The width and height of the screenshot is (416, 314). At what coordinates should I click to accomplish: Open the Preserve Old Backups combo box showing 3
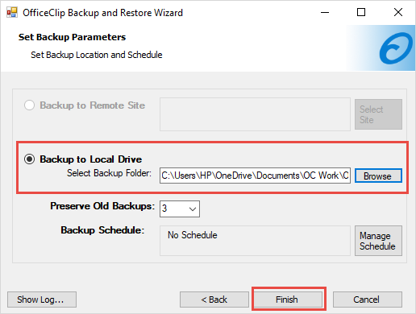[180, 209]
